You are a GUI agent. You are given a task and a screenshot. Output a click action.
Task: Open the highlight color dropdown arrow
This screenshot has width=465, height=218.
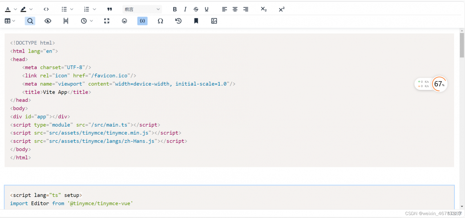tap(31, 9)
